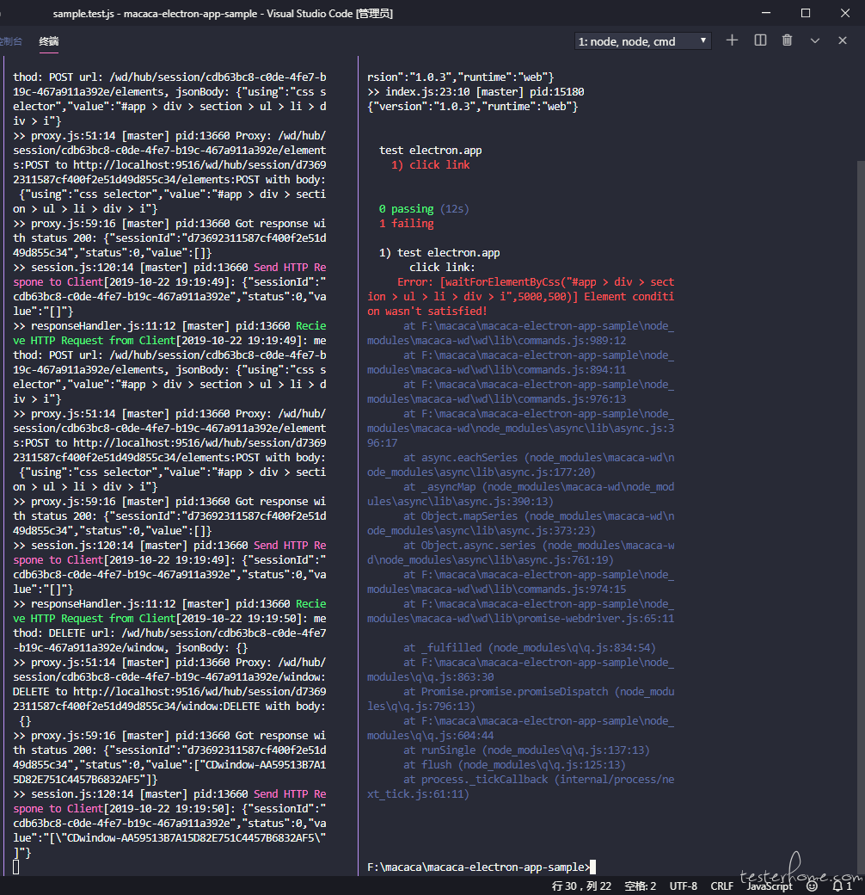This screenshot has height=895, width=865.
Task: Split the terminal pane
Action: 760,40
